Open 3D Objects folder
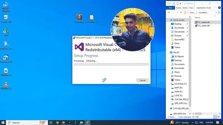Screen dimensions: 223x125 pos(179,56)
